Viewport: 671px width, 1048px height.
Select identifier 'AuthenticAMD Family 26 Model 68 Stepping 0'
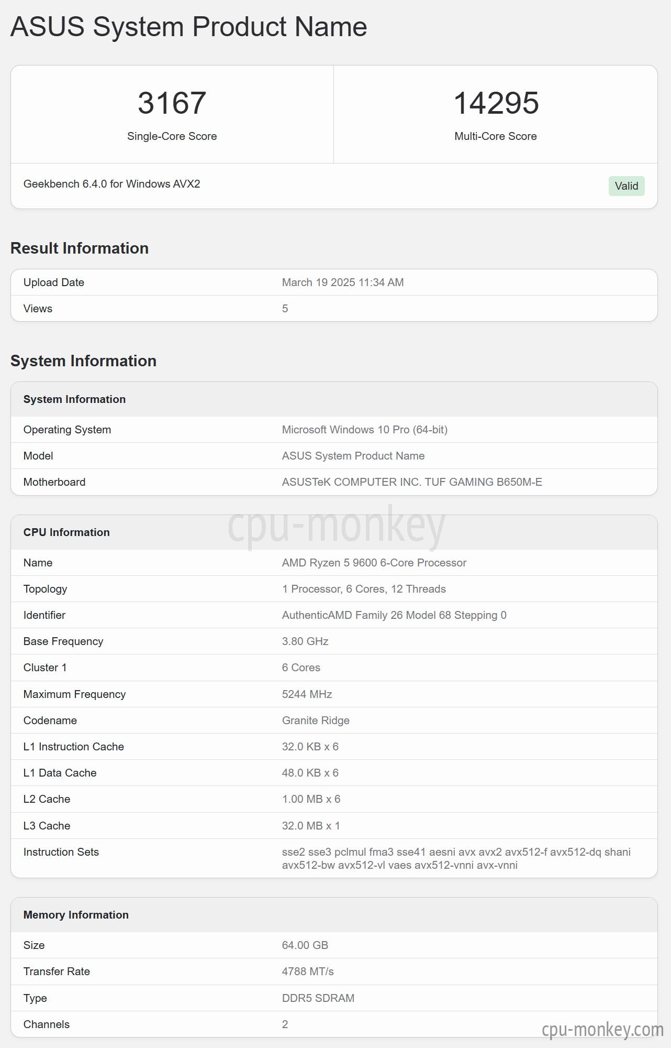coord(394,615)
